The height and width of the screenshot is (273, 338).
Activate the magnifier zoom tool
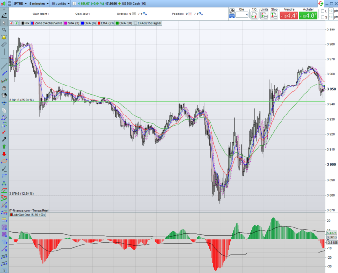coord(4,30)
